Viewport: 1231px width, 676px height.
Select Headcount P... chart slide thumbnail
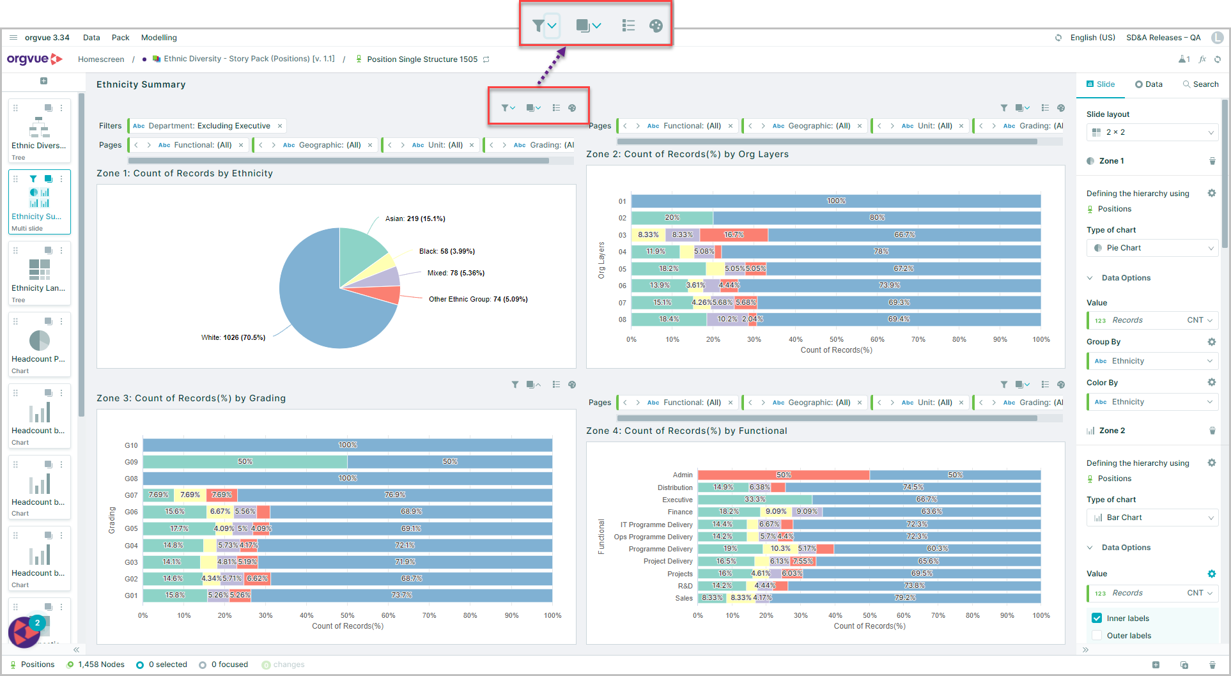(39, 344)
